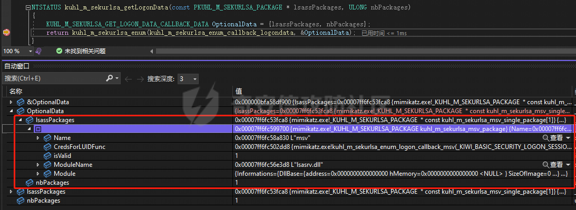Collapse the OptionalData tree node
The width and height of the screenshot is (576, 210).
pos(11,111)
